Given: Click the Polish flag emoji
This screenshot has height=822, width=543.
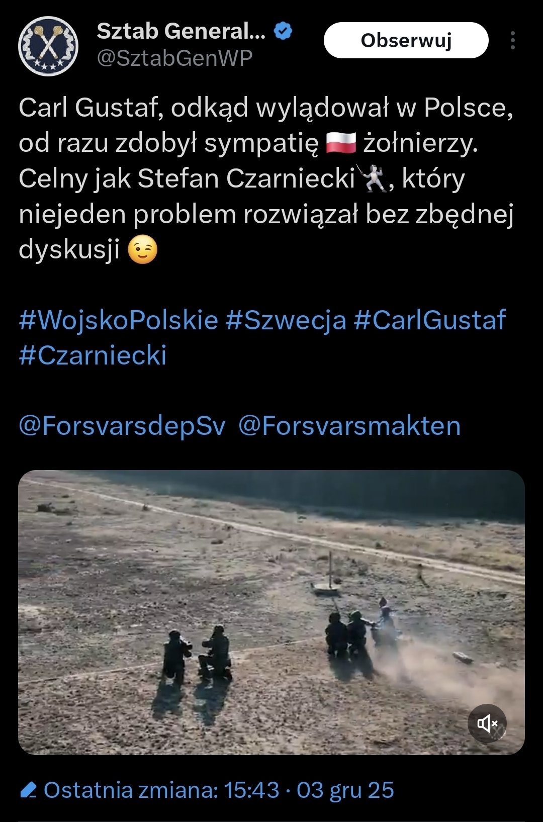Looking at the screenshot, I should [341, 143].
